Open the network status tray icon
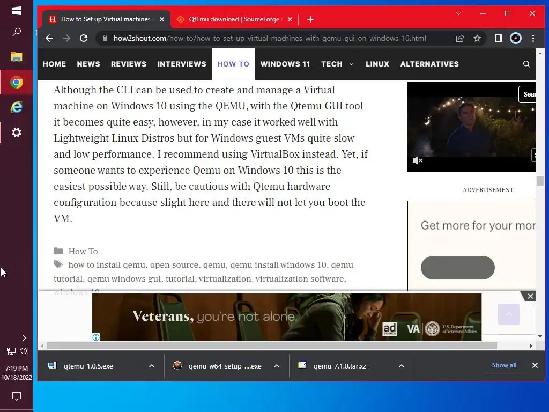 pyautogui.click(x=11, y=351)
